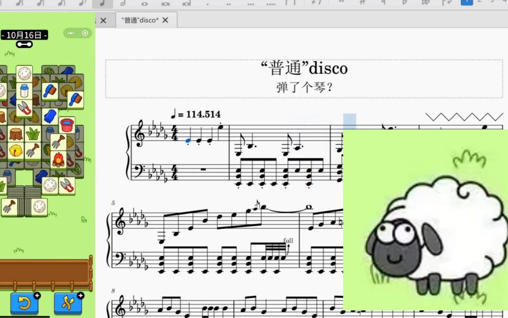The width and height of the screenshot is (508, 318).
Task: Click the score title "普通"disco
Action: click(x=304, y=69)
